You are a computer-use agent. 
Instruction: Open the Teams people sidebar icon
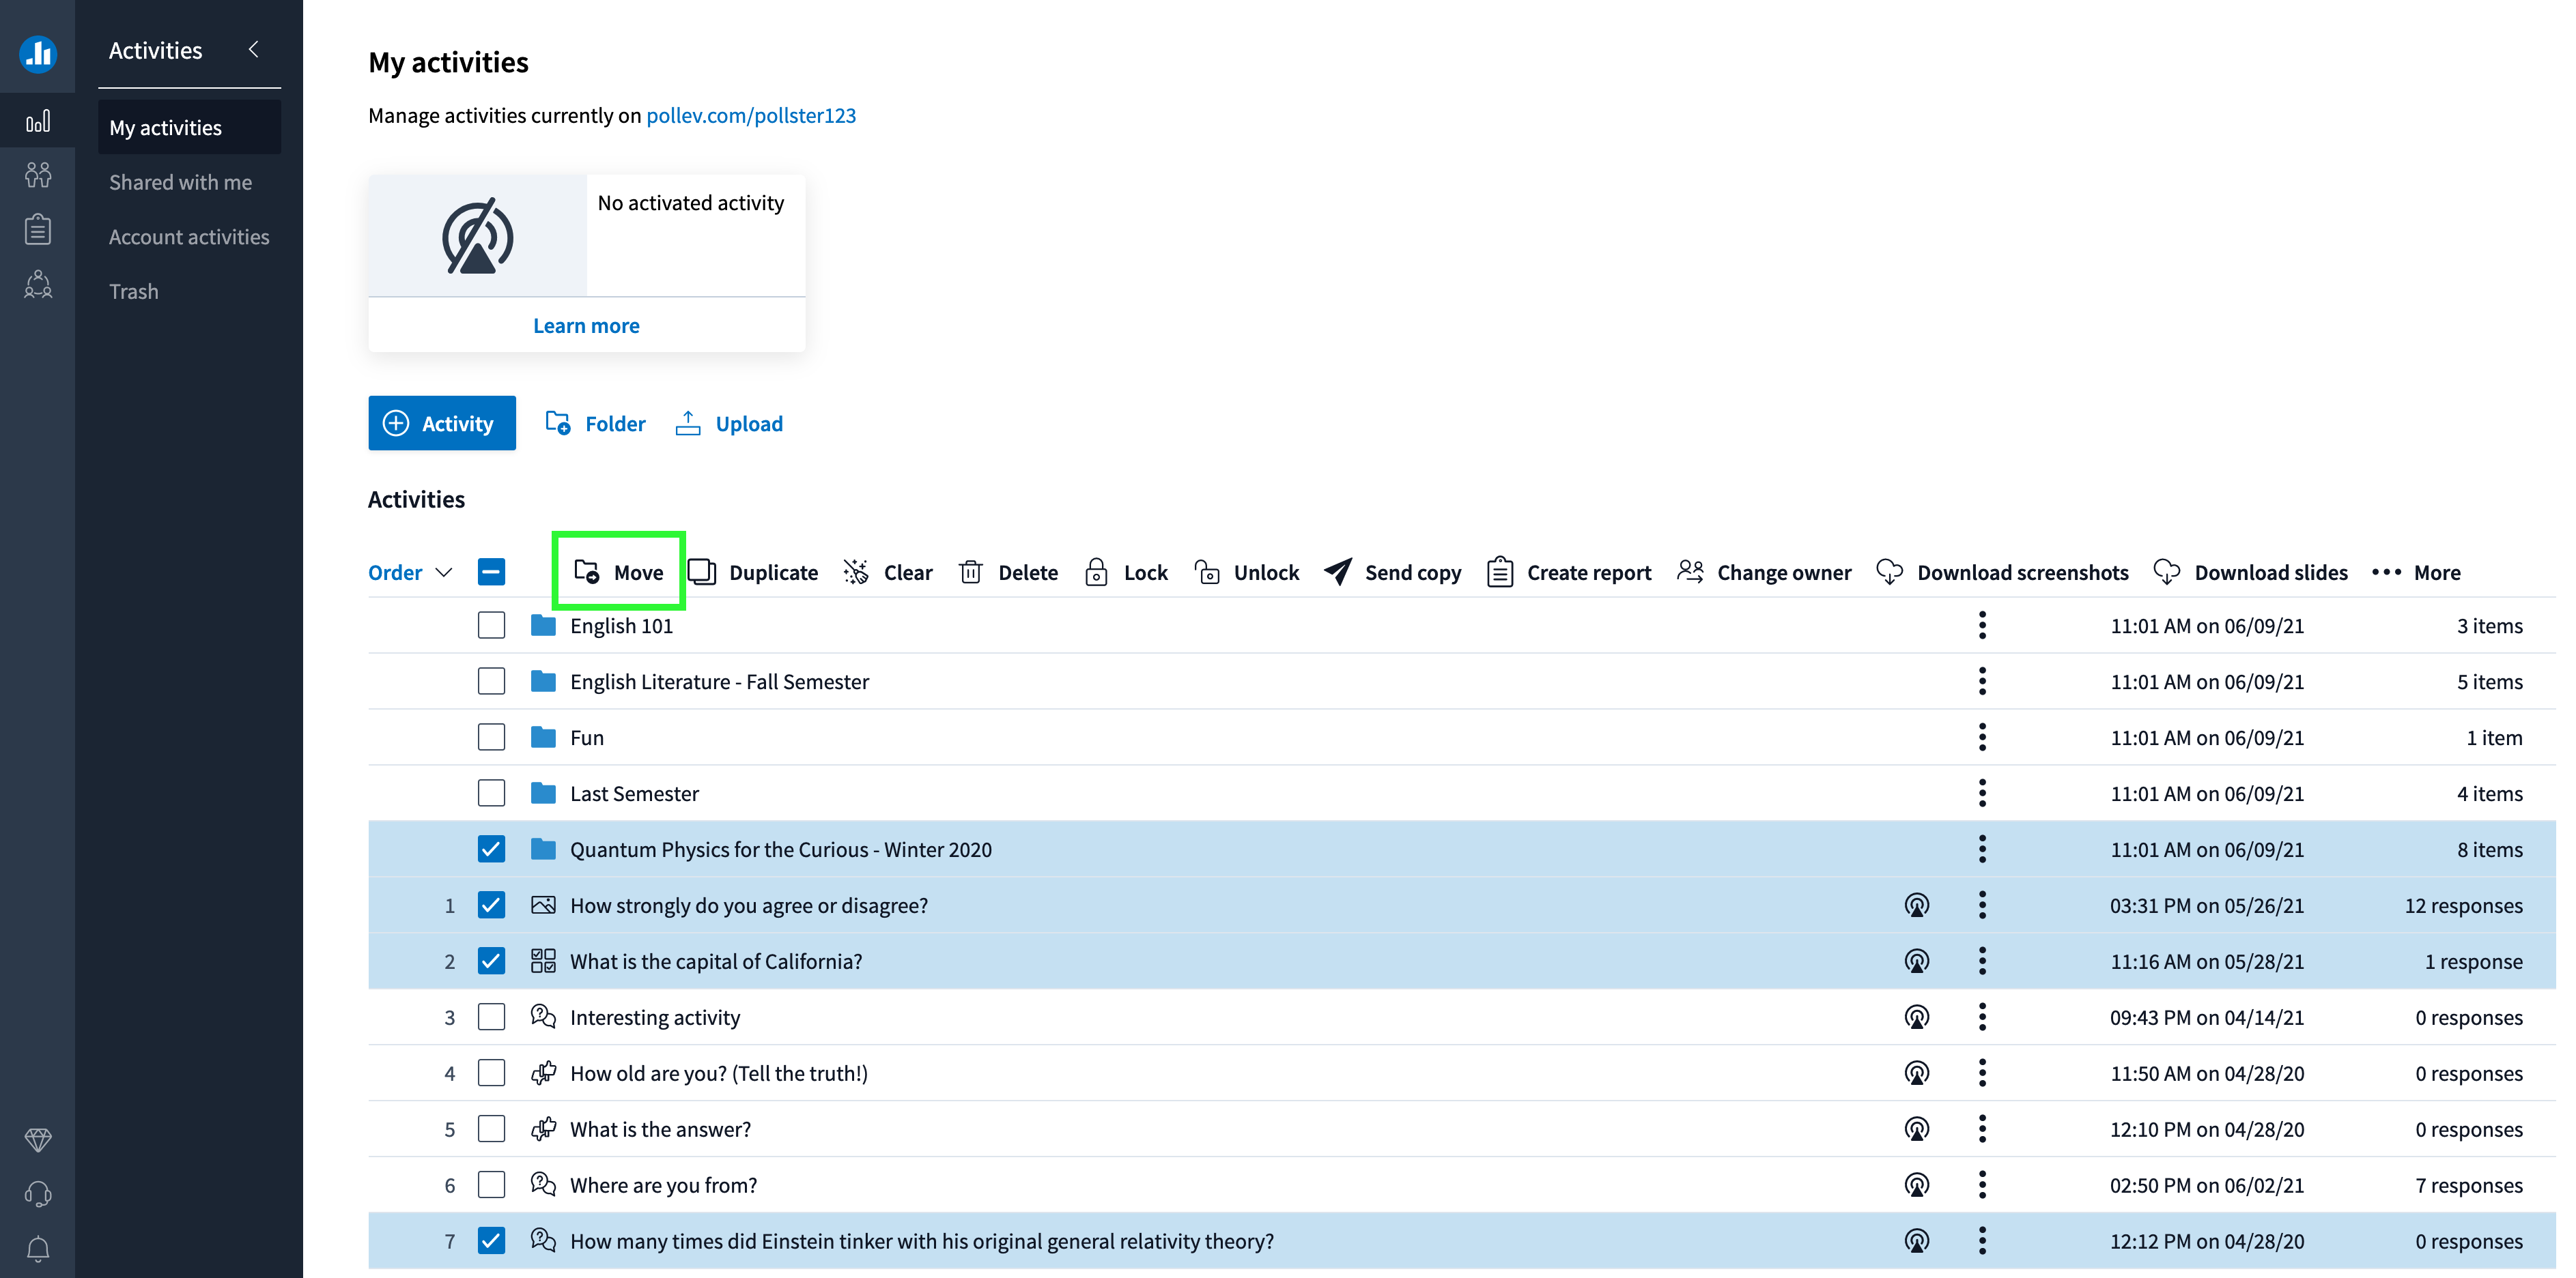click(x=38, y=176)
